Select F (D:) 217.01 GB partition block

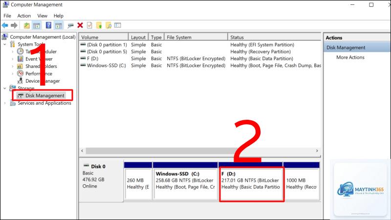coord(251,184)
